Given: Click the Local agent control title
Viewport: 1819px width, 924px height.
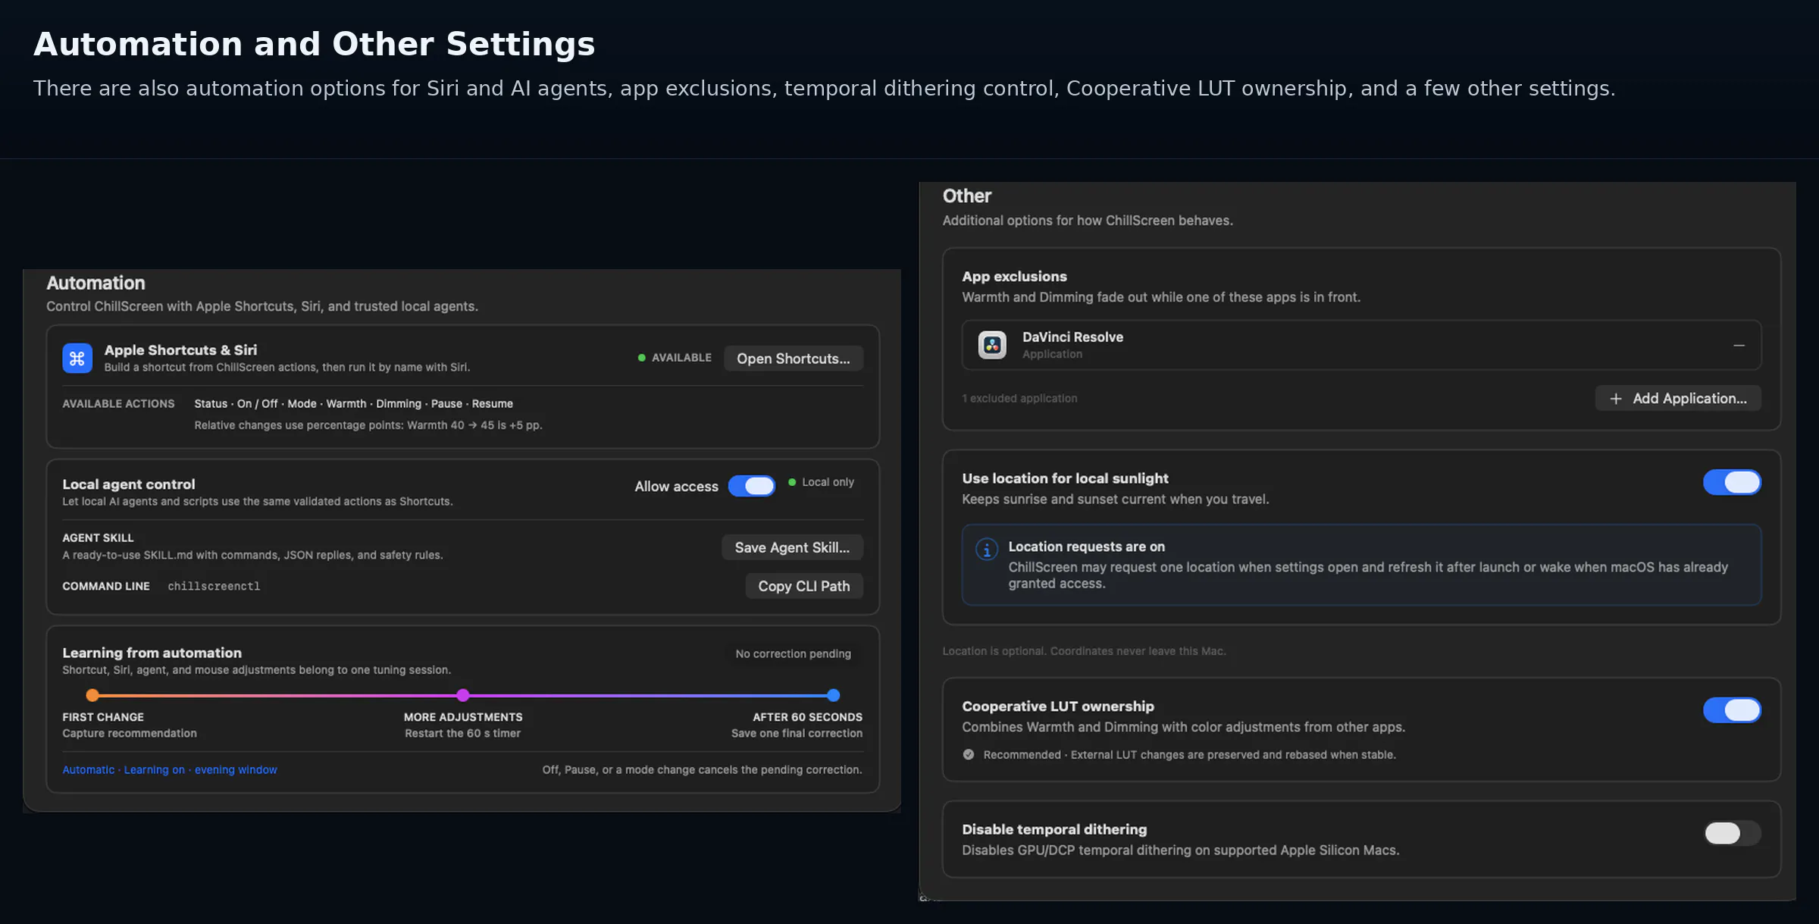Looking at the screenshot, I should (128, 484).
